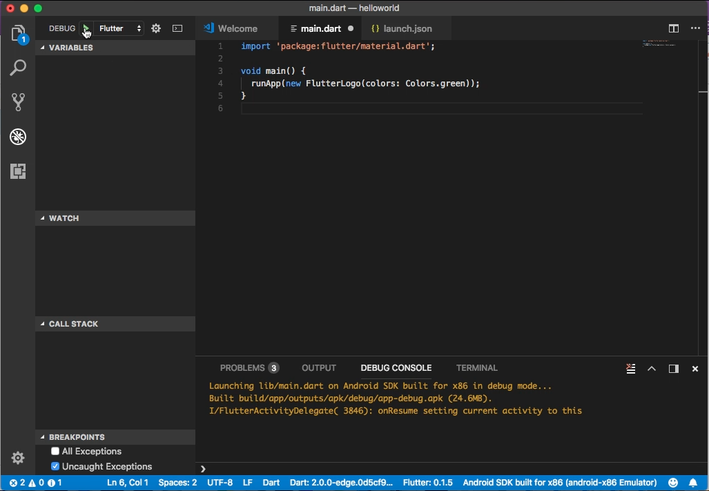Switch to the Output panel tab
This screenshot has height=491, width=709.
click(319, 368)
